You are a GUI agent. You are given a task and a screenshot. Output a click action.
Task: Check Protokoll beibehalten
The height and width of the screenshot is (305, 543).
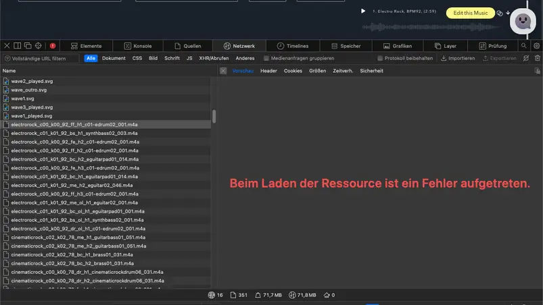pos(380,59)
